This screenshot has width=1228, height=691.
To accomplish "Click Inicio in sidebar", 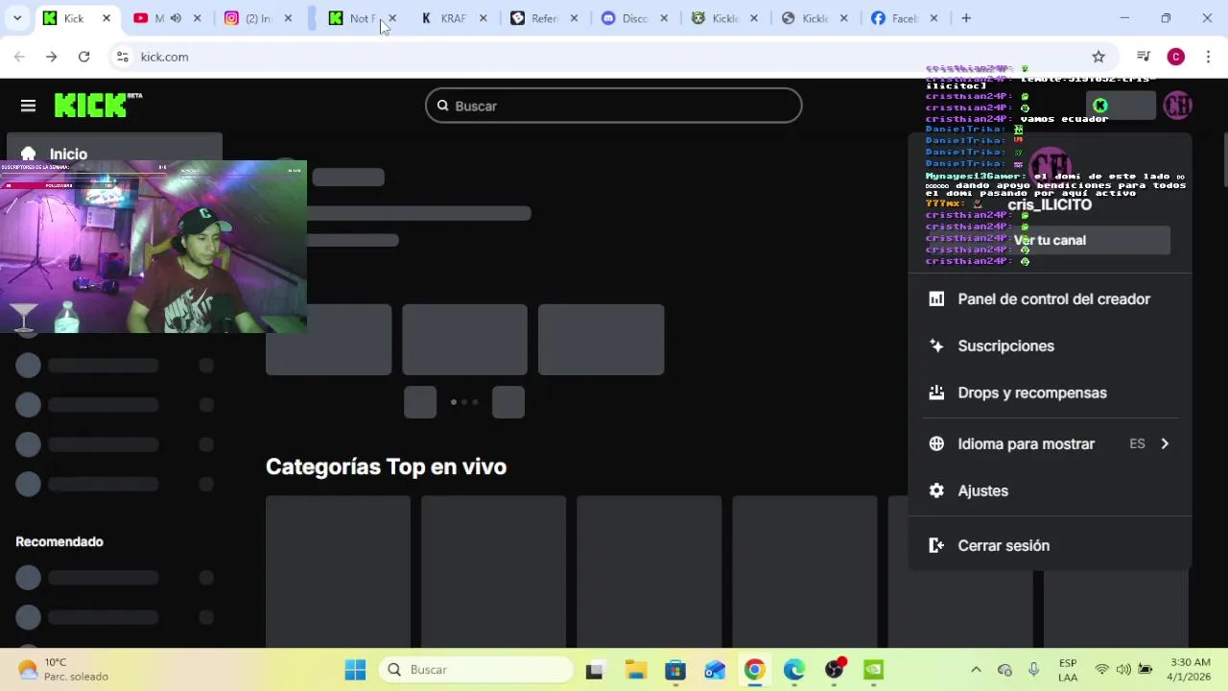I will click(x=114, y=154).
